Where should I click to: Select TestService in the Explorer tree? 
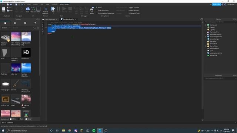(213, 55)
